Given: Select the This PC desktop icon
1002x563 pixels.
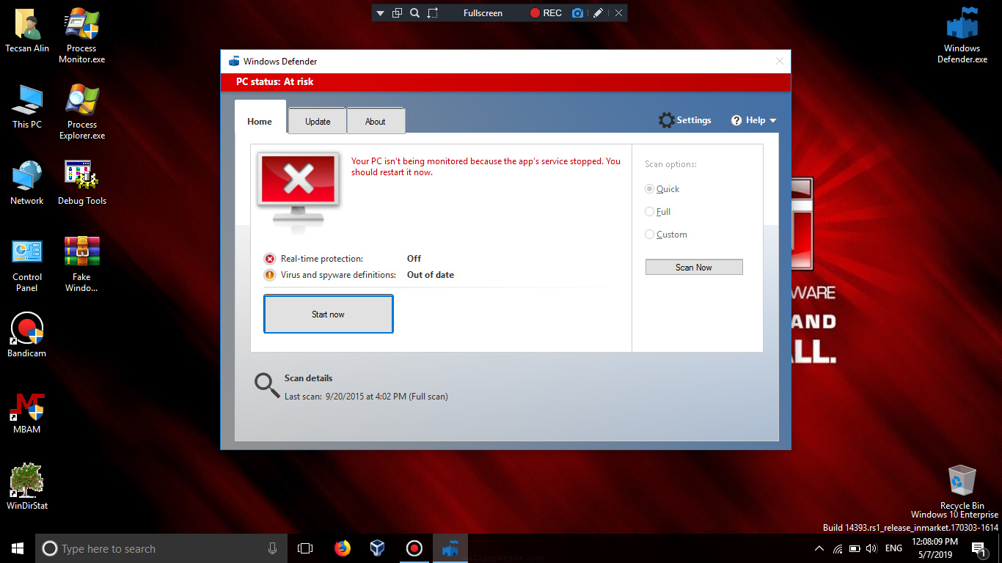Looking at the screenshot, I should coord(27,106).
